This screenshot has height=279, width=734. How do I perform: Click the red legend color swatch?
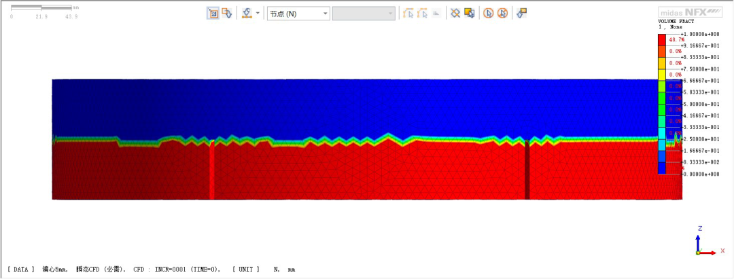pos(662,40)
